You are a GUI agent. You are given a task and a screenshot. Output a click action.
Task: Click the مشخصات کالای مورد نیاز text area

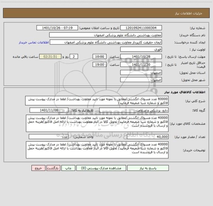tap(97, 124)
